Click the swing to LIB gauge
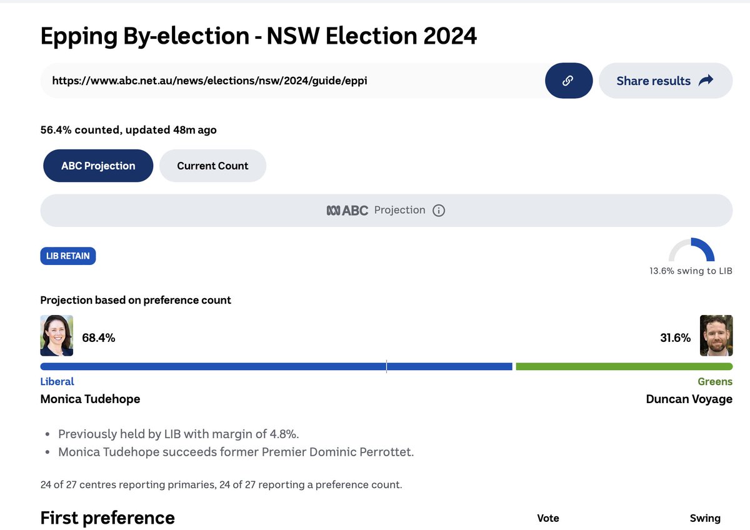Image resolution: width=750 pixels, height=530 pixels. point(691,249)
